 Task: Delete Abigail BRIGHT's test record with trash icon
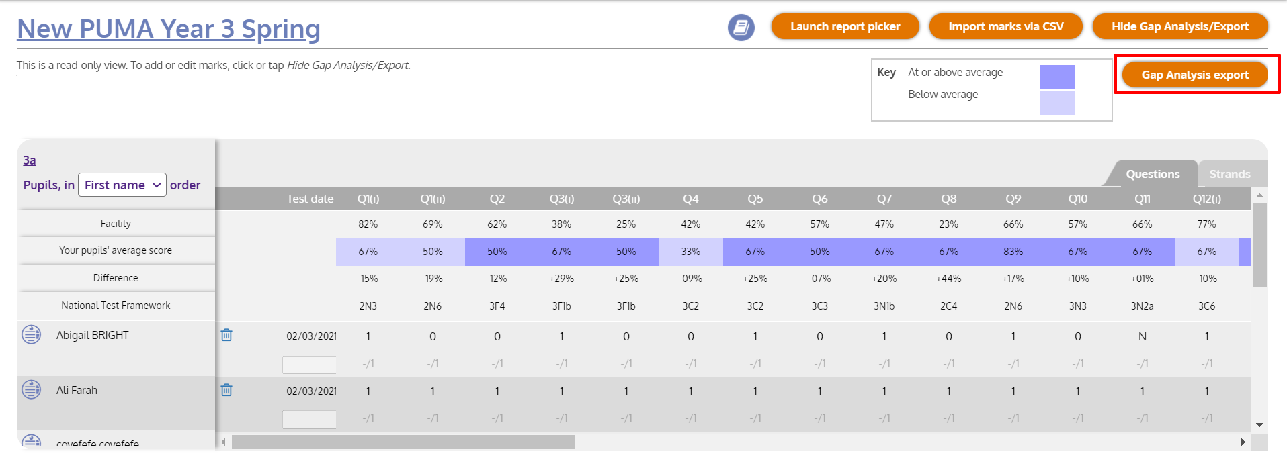[226, 335]
